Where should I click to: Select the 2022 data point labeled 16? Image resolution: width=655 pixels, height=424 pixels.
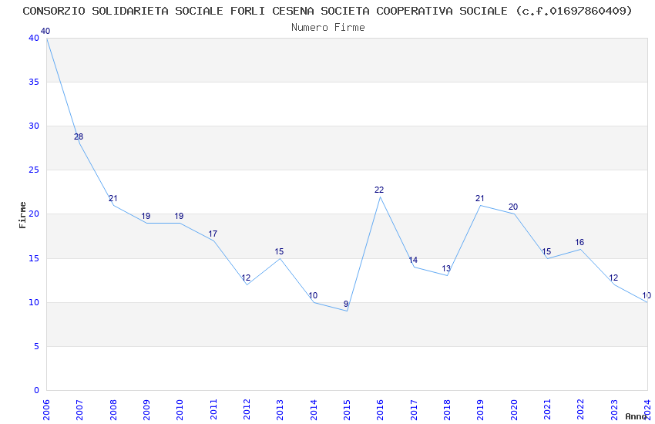(580, 249)
